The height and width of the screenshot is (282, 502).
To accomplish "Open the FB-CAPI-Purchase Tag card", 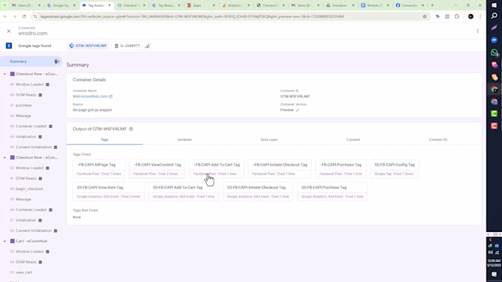I will (x=340, y=169).
